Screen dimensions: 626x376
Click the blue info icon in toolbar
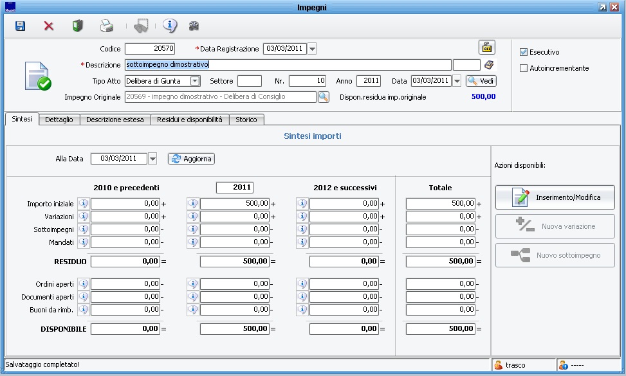[169, 26]
